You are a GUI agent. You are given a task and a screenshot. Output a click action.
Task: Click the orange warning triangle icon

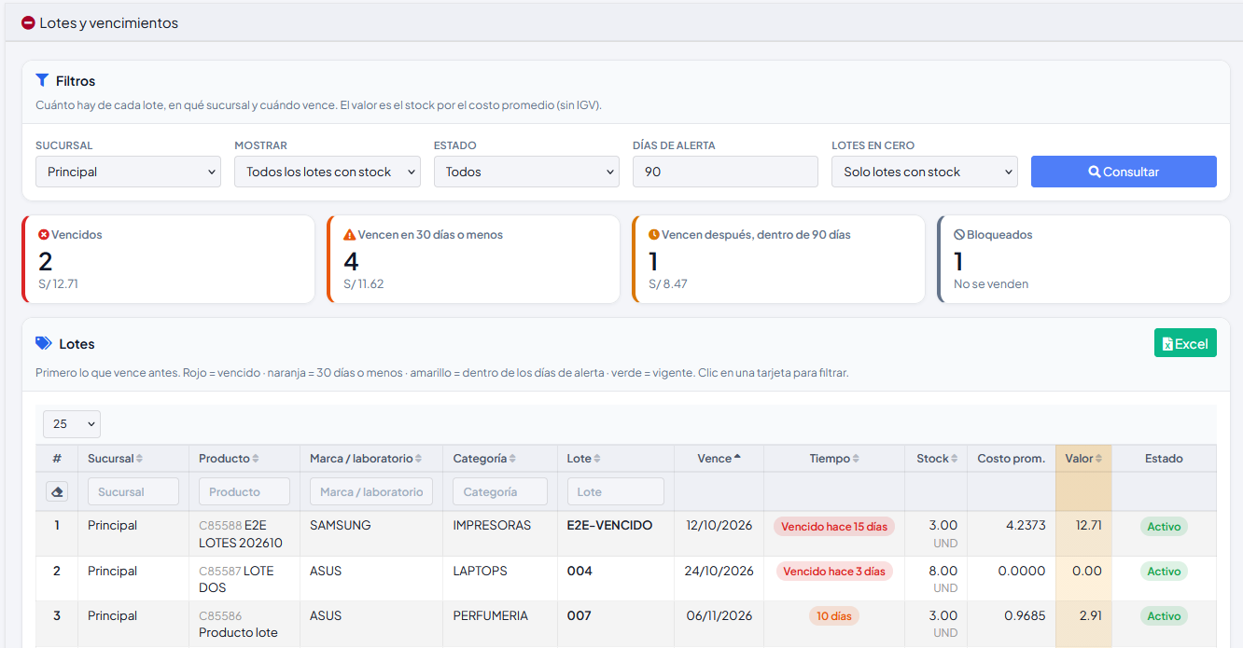pos(350,235)
